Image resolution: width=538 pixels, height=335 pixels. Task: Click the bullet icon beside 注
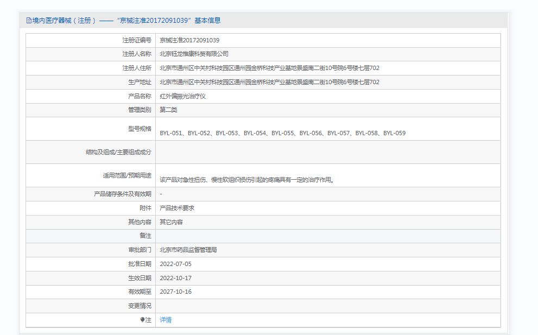coord(142,320)
